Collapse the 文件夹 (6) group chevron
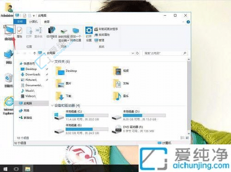This screenshot has height=172, width=231. tap(52, 61)
